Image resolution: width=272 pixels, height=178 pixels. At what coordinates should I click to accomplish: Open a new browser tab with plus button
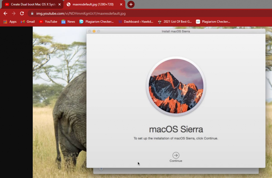click(131, 5)
